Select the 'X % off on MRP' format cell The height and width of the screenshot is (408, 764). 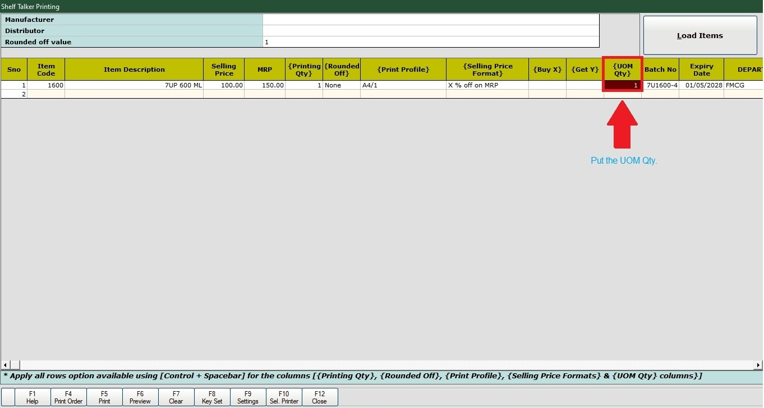coord(487,85)
